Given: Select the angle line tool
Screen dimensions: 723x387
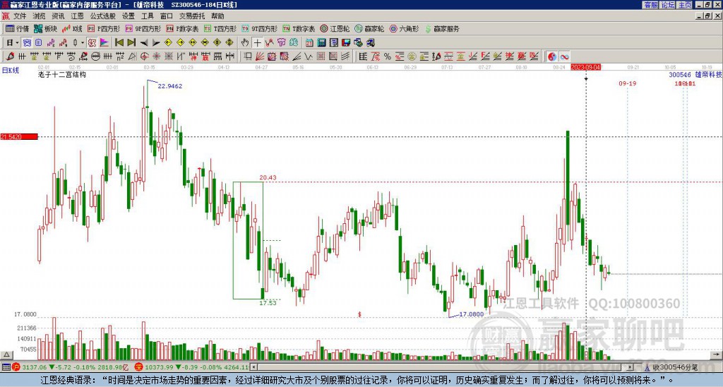Looking at the screenshot, I should [297, 56].
